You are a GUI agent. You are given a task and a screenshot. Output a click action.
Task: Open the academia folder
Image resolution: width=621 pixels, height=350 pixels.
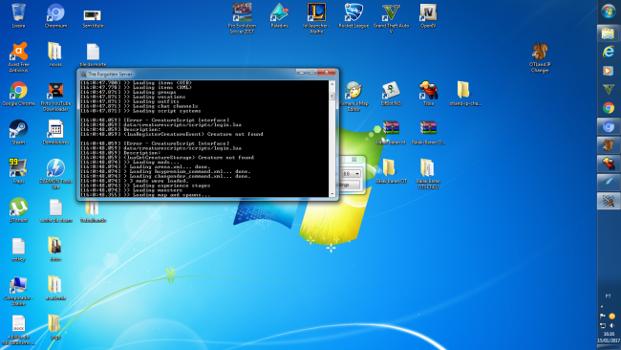55,288
